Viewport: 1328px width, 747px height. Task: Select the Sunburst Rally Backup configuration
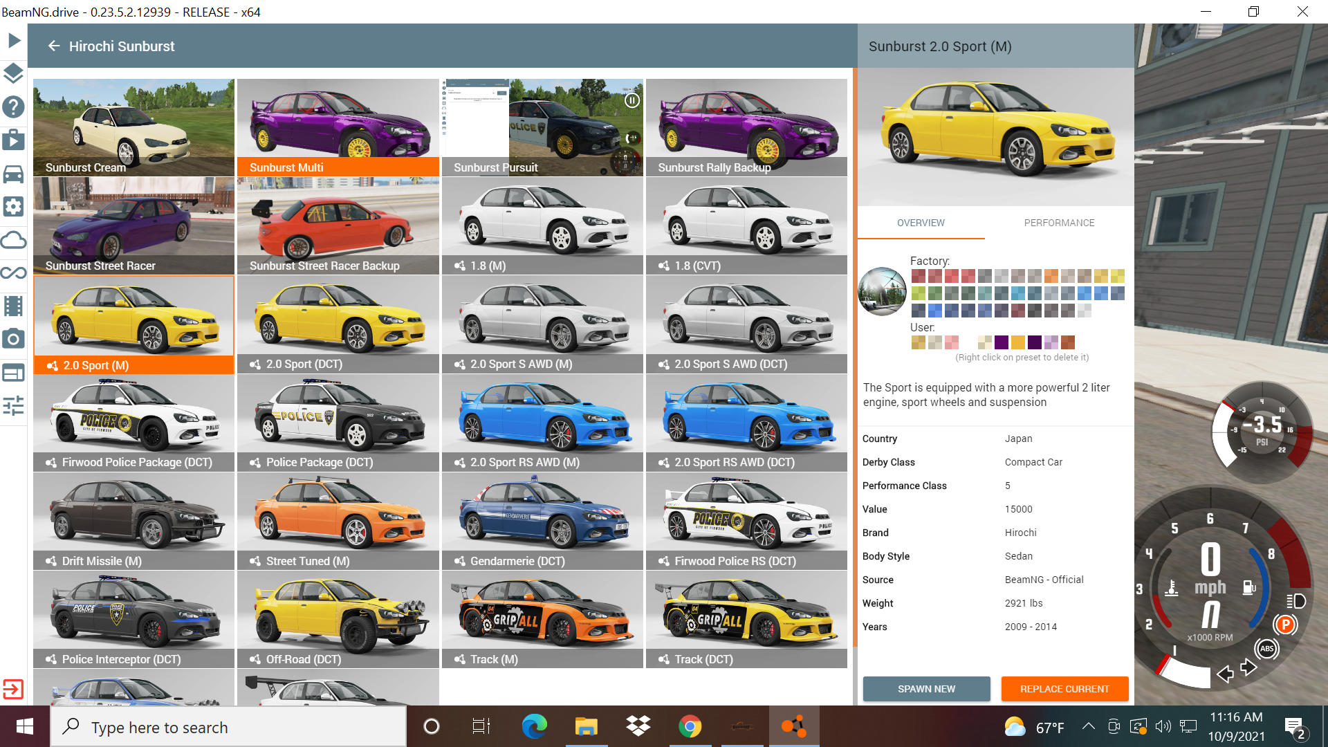(746, 127)
